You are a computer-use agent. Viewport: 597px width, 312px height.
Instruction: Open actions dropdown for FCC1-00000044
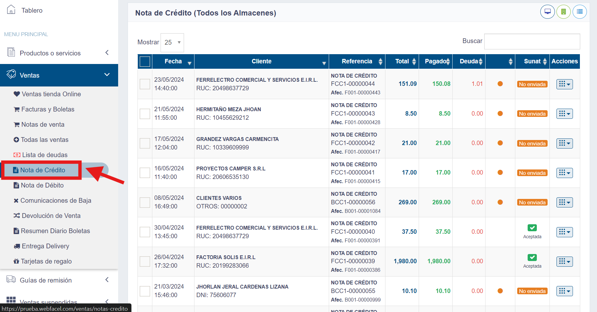pos(564,84)
